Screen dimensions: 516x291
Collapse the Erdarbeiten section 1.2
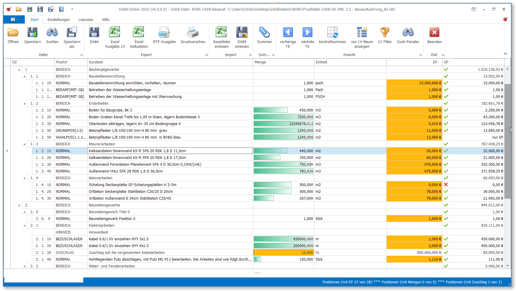click(x=25, y=103)
